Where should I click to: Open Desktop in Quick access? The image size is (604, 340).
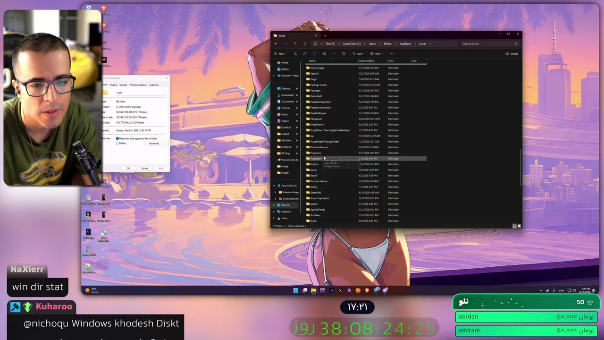click(x=284, y=89)
